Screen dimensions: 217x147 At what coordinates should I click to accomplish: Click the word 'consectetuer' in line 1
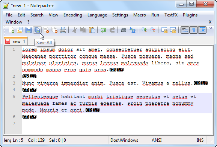(x=124, y=49)
